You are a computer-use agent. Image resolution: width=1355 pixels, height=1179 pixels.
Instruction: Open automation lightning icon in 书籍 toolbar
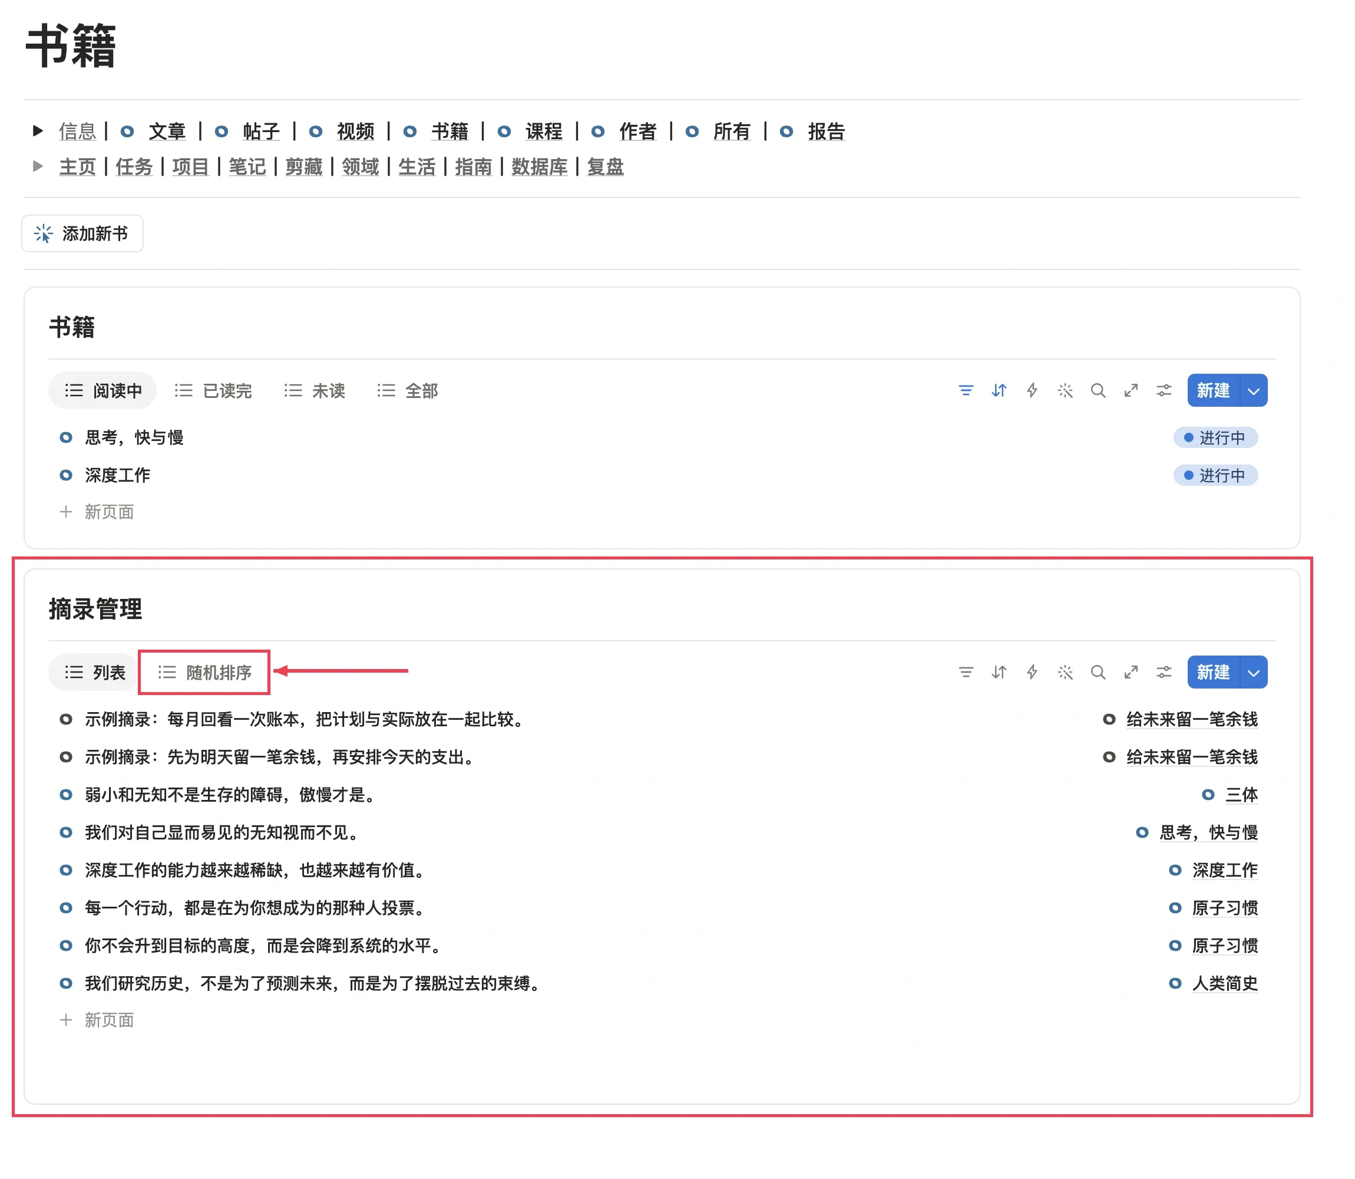coord(1032,391)
